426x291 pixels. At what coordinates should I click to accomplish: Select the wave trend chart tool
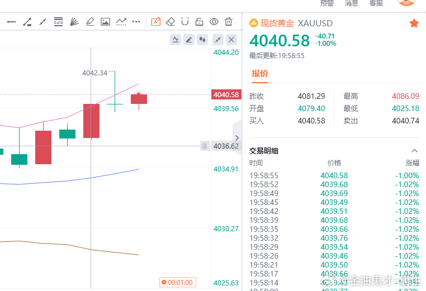tap(121, 22)
